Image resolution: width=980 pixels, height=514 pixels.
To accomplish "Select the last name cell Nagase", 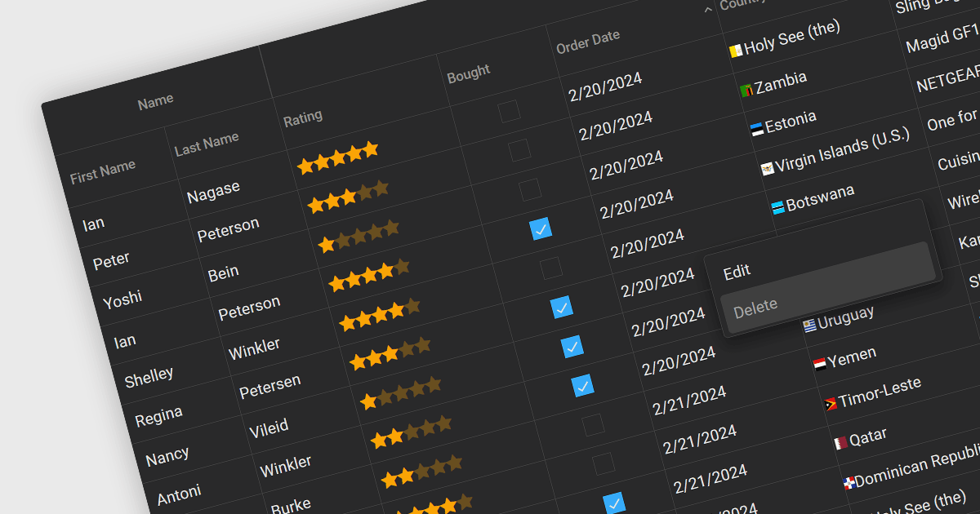I will pyautogui.click(x=213, y=193).
